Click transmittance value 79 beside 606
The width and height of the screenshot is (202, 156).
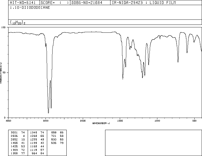[62, 143]
